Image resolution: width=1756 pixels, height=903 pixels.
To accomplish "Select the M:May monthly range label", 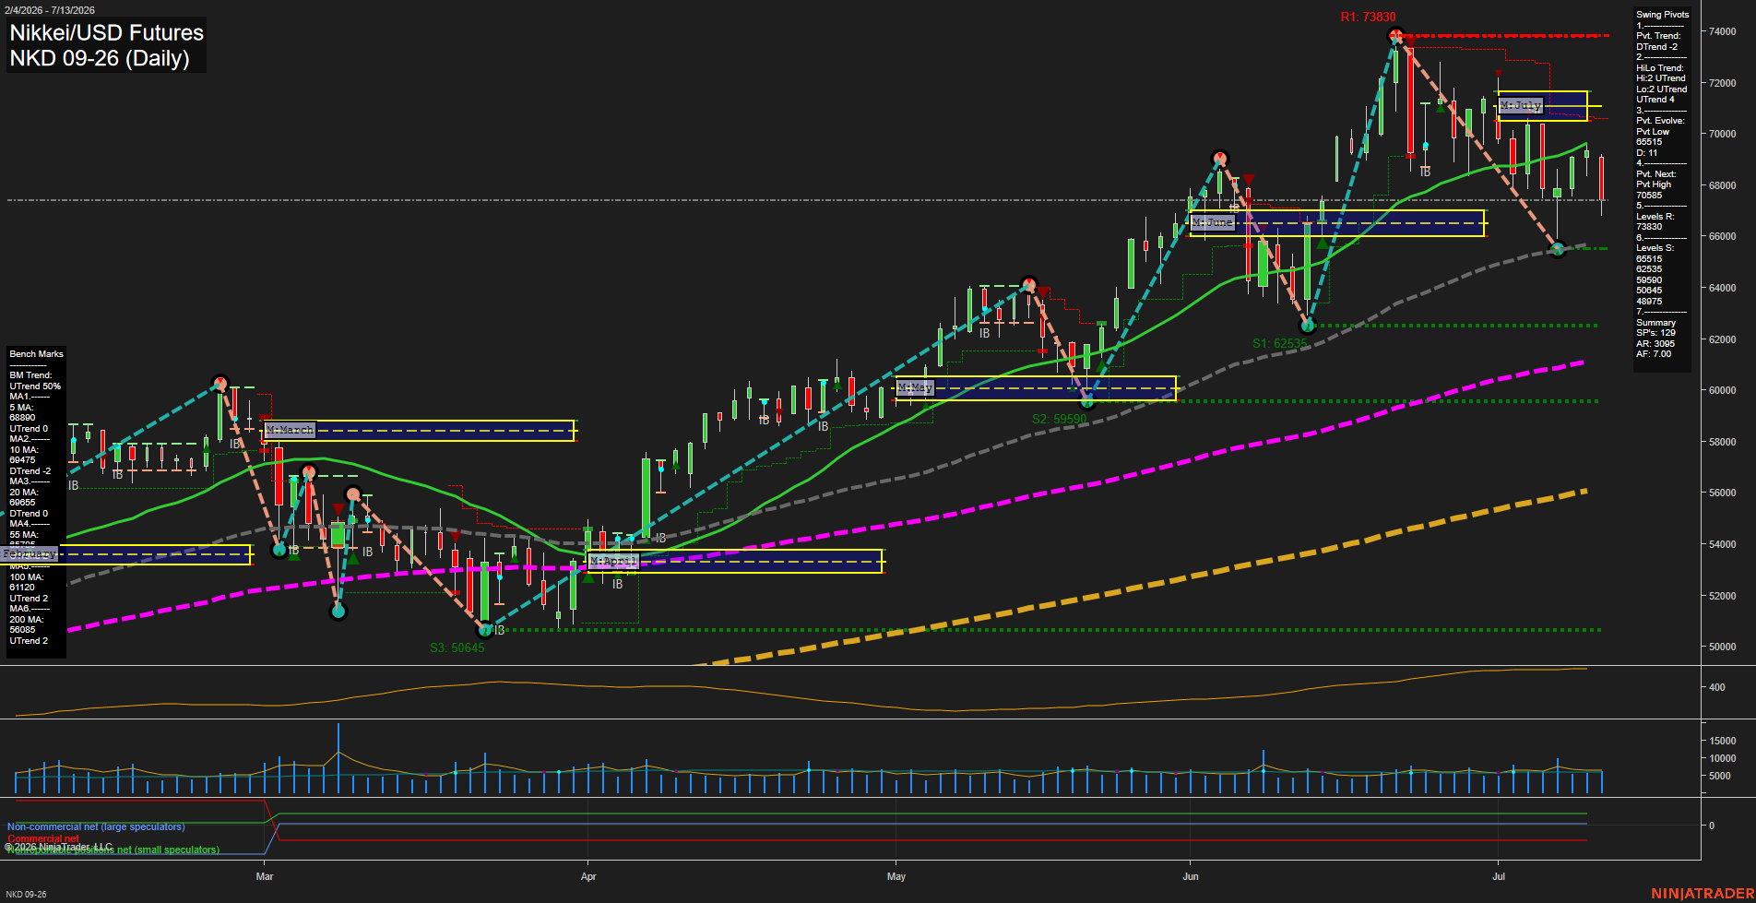I will [x=915, y=387].
